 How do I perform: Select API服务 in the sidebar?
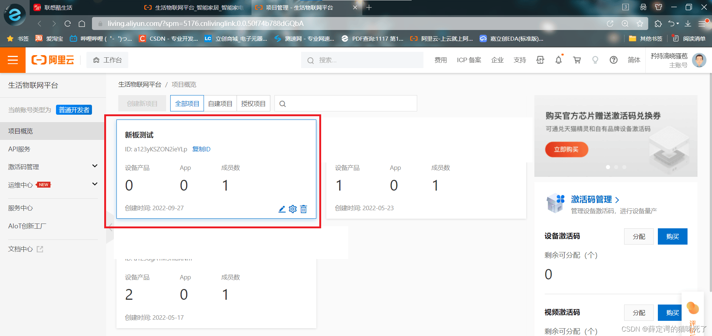(x=19, y=149)
